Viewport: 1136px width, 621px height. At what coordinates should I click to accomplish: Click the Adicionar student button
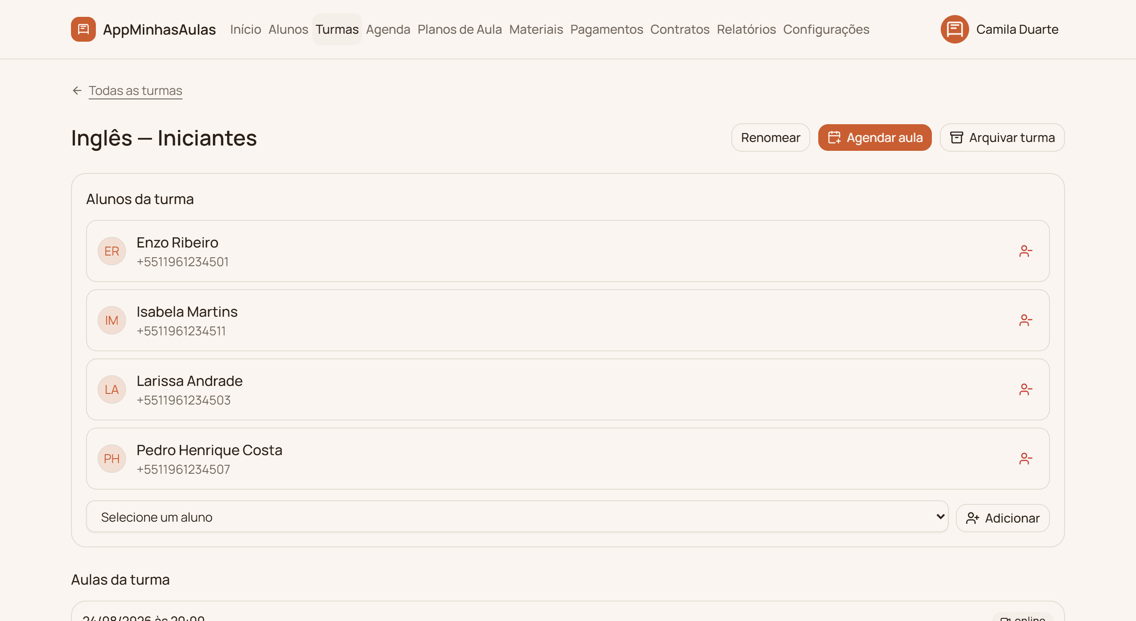pyautogui.click(x=1003, y=518)
